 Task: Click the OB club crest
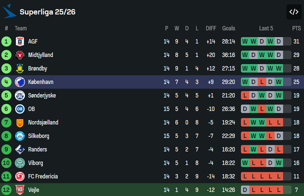pos(20,109)
